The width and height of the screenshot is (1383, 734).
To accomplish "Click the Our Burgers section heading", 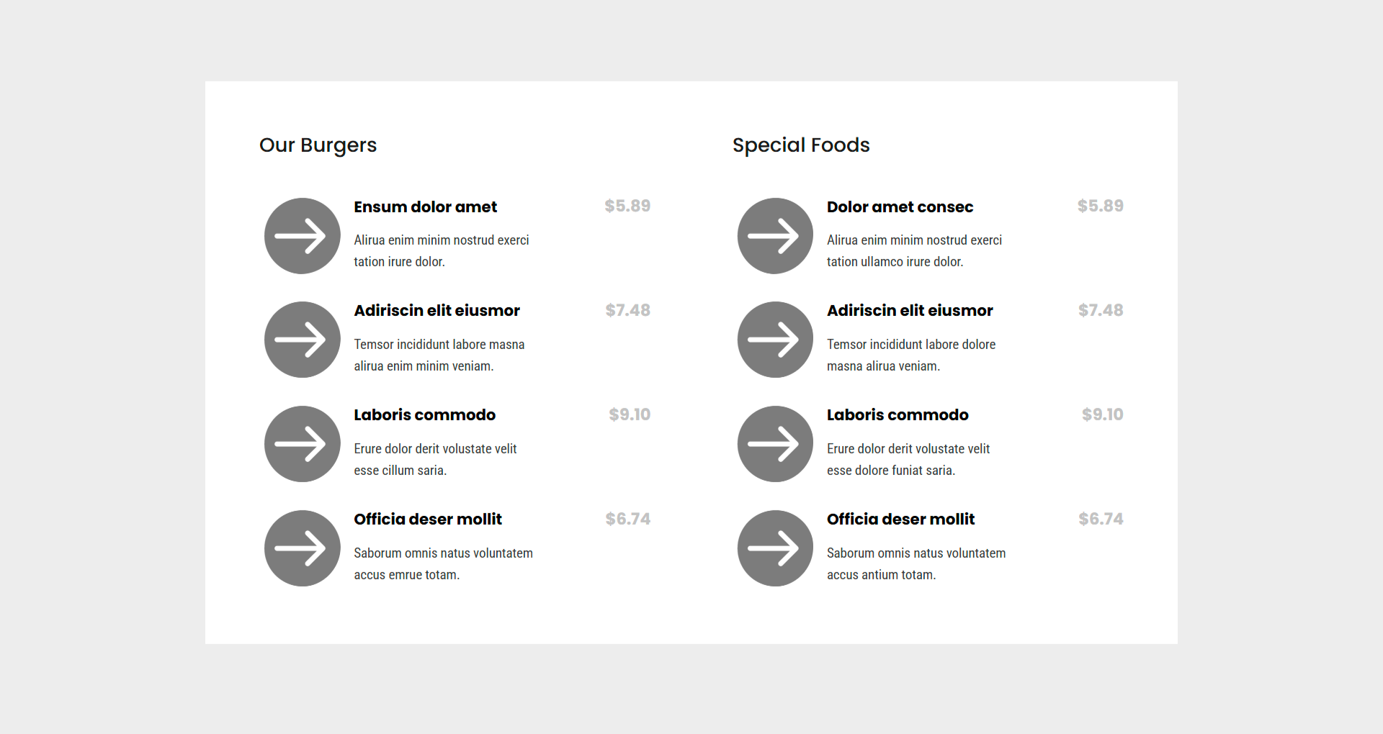I will tap(318, 145).
